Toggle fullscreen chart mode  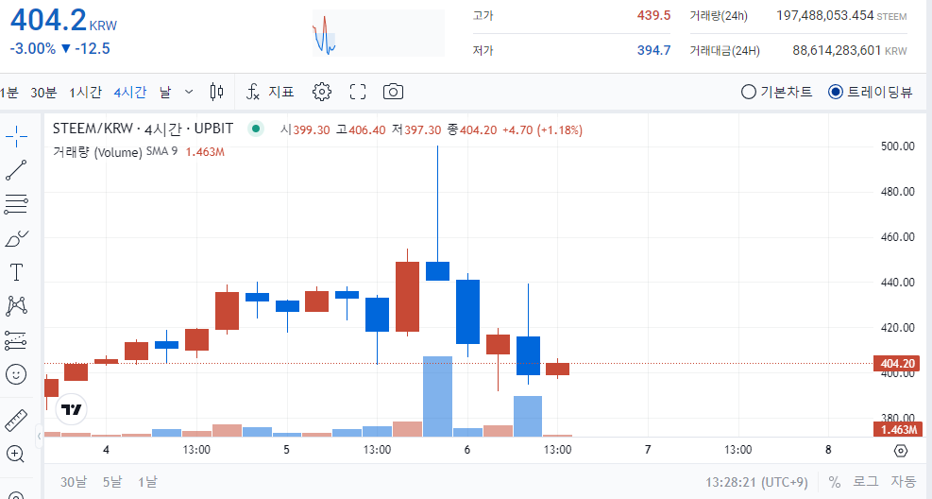[358, 92]
